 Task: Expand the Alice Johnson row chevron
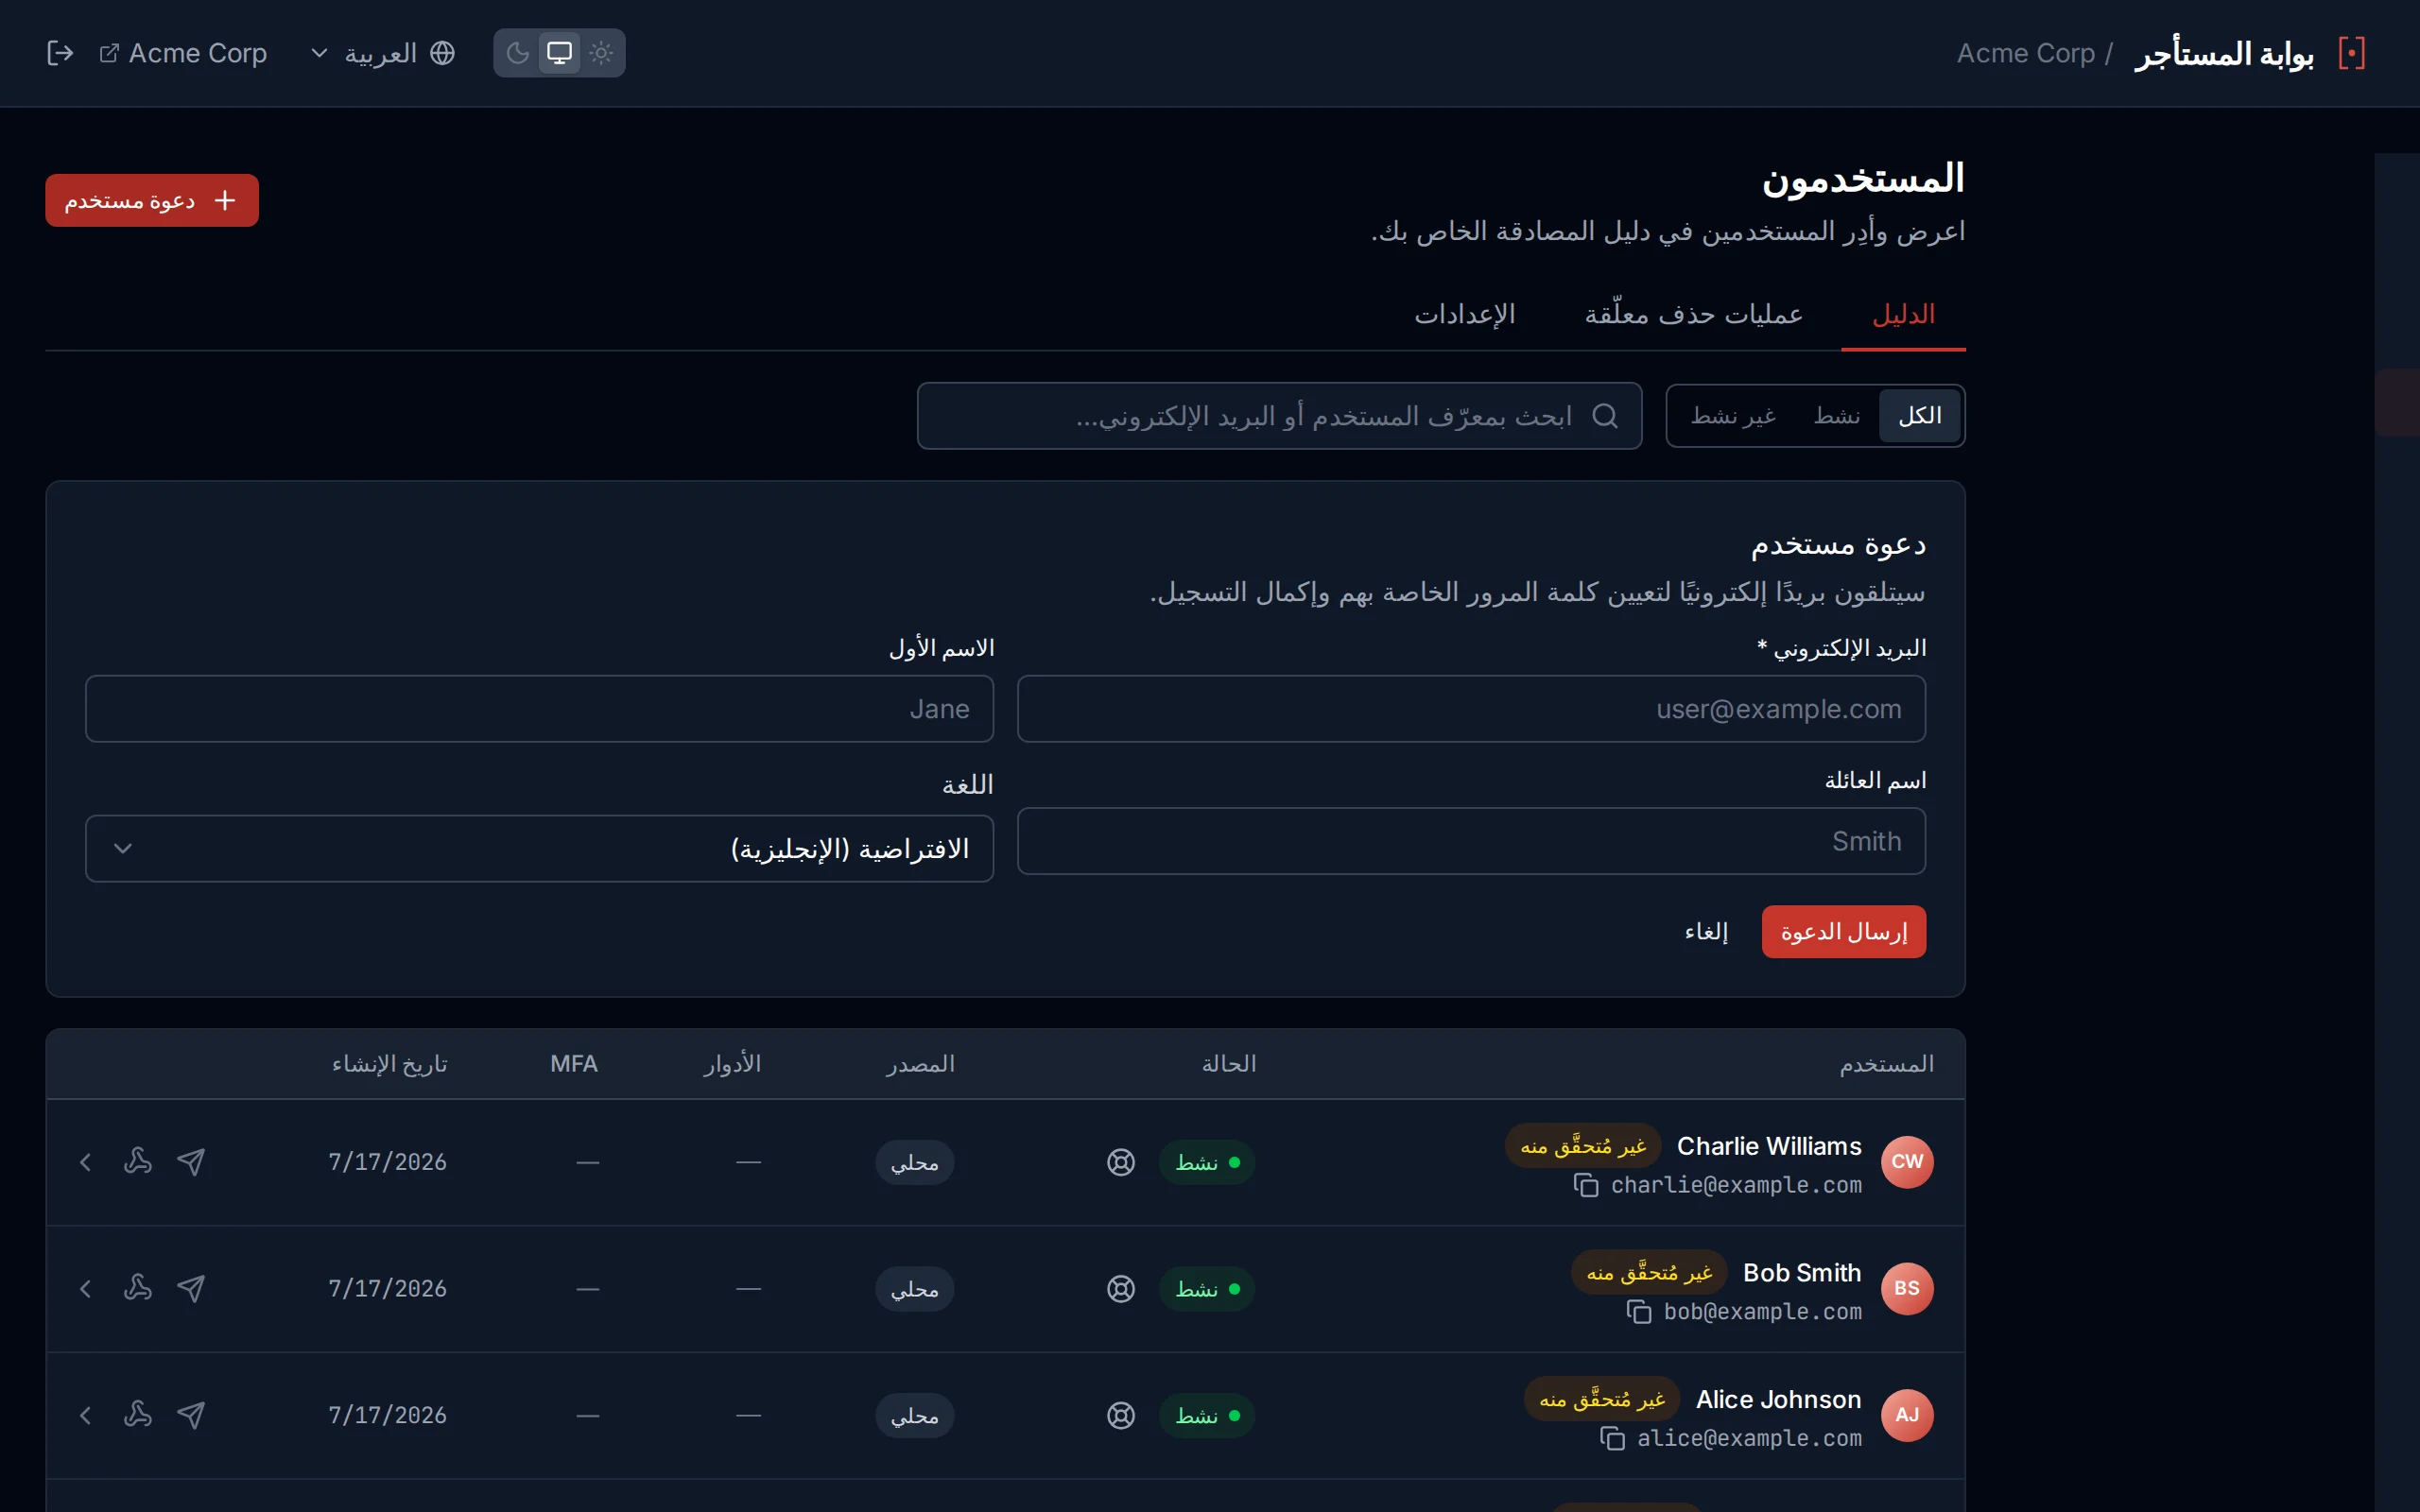pos(85,1416)
